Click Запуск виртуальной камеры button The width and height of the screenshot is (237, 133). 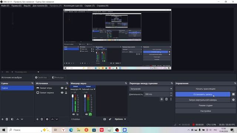point(203,100)
